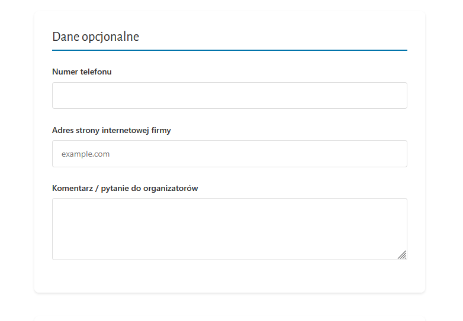
Task: Click the 'Dane opcjonalne' heading
Action: pos(96,37)
